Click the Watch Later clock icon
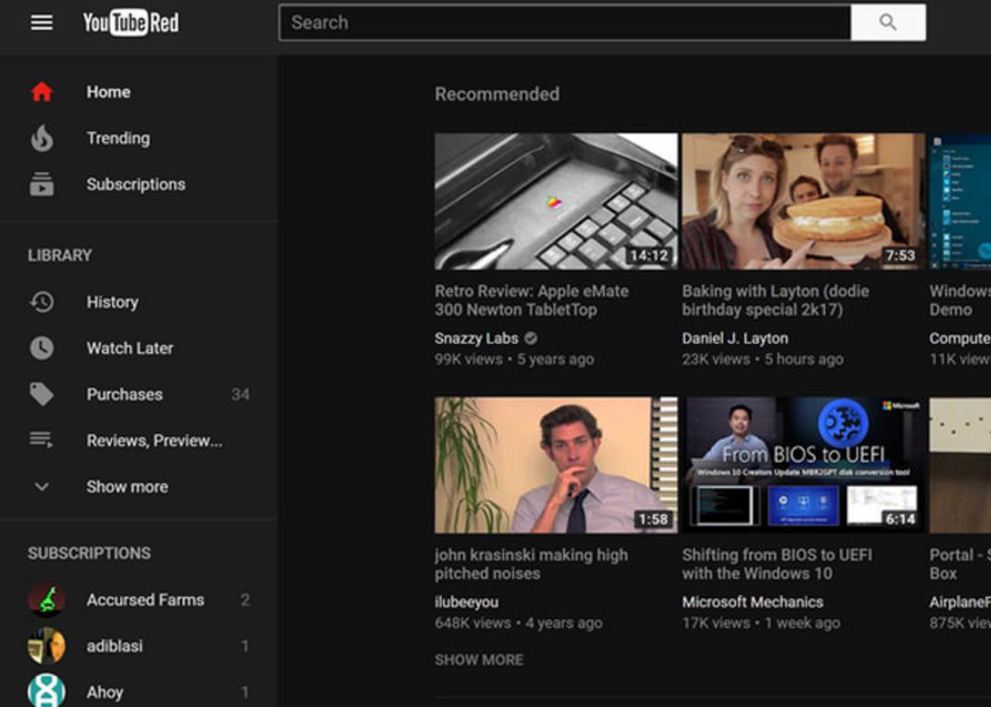 (41, 348)
